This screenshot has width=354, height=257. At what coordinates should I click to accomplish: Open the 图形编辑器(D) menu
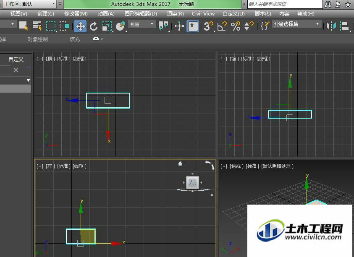point(141,14)
